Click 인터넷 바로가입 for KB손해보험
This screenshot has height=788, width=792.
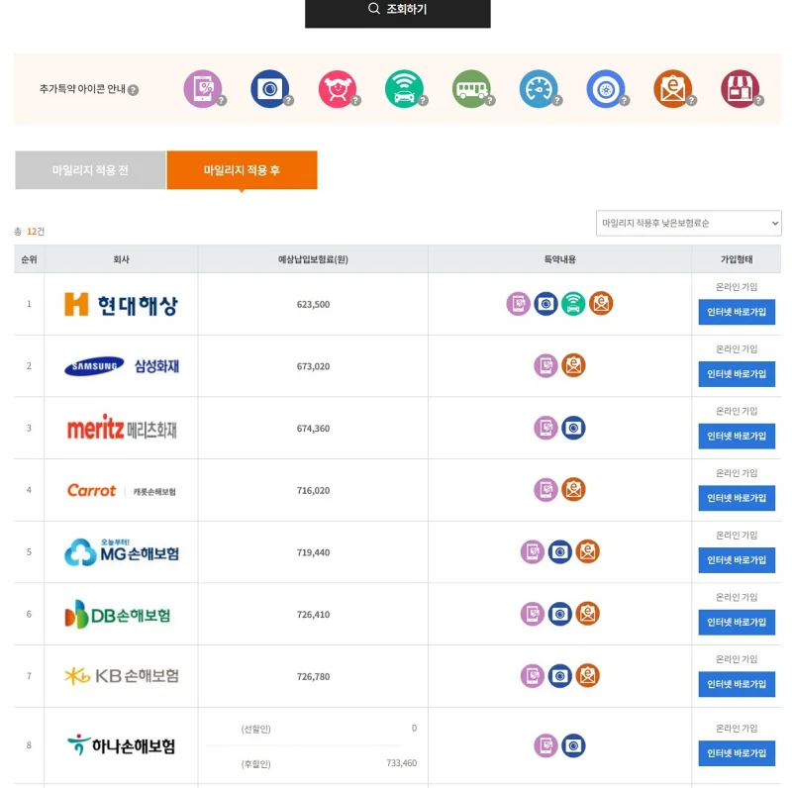[x=737, y=684]
